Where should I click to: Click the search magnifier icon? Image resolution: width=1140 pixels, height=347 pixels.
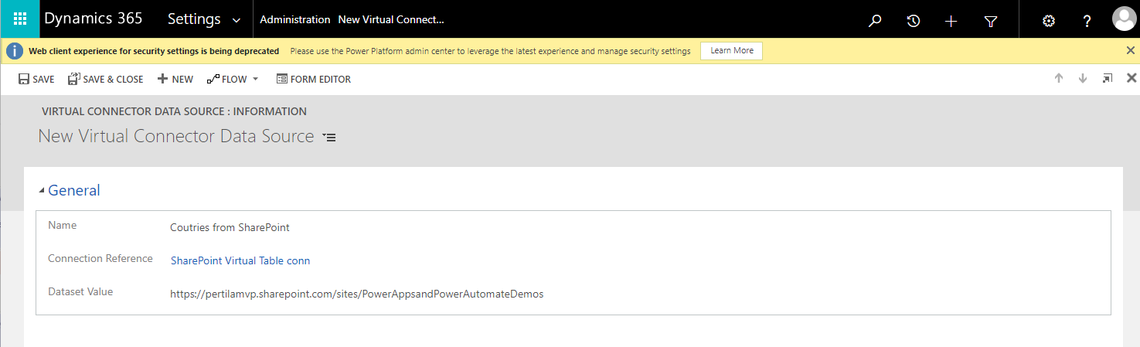pos(875,21)
